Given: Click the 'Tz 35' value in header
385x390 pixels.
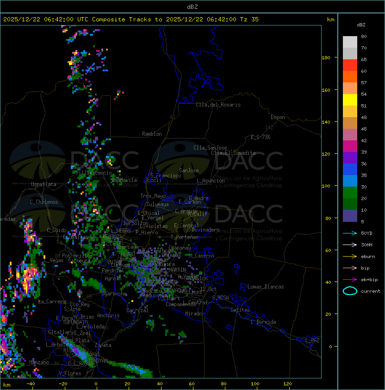Looking at the screenshot, I should pyautogui.click(x=249, y=19).
